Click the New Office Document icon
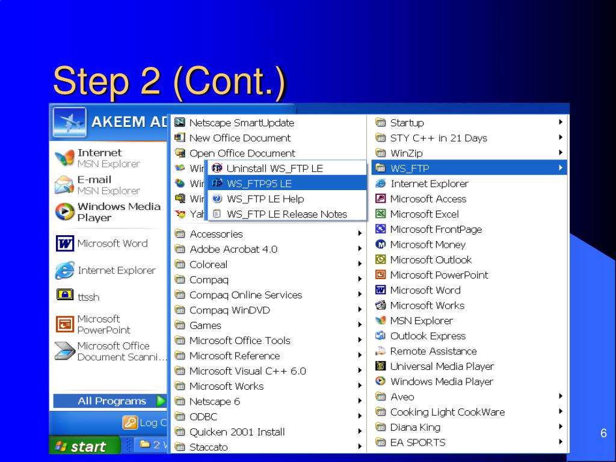This screenshot has height=462, width=616. 180,138
